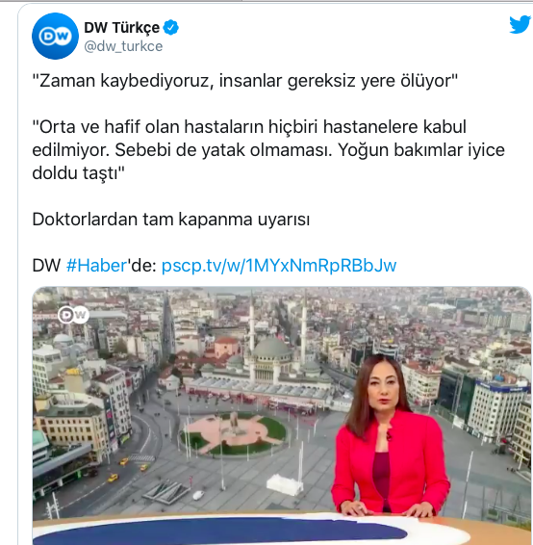533x545 pixels.
Task: Click the mosque dome in the video
Action: pyautogui.click(x=271, y=348)
